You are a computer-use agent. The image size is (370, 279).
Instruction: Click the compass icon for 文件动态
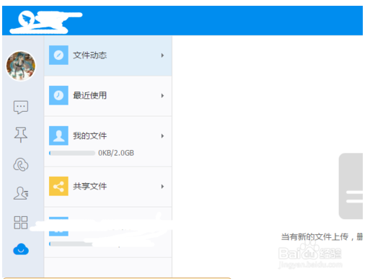point(58,55)
